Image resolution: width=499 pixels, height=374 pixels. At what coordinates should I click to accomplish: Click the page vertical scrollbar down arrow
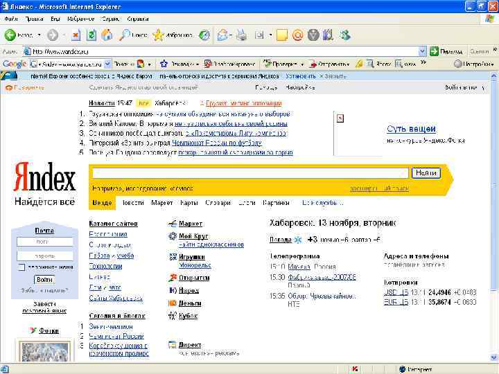tap(493, 357)
